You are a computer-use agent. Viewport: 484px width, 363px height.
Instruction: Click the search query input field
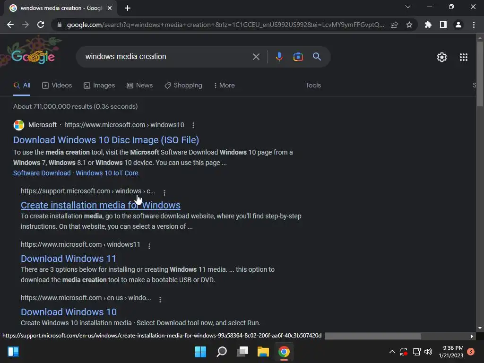167,57
